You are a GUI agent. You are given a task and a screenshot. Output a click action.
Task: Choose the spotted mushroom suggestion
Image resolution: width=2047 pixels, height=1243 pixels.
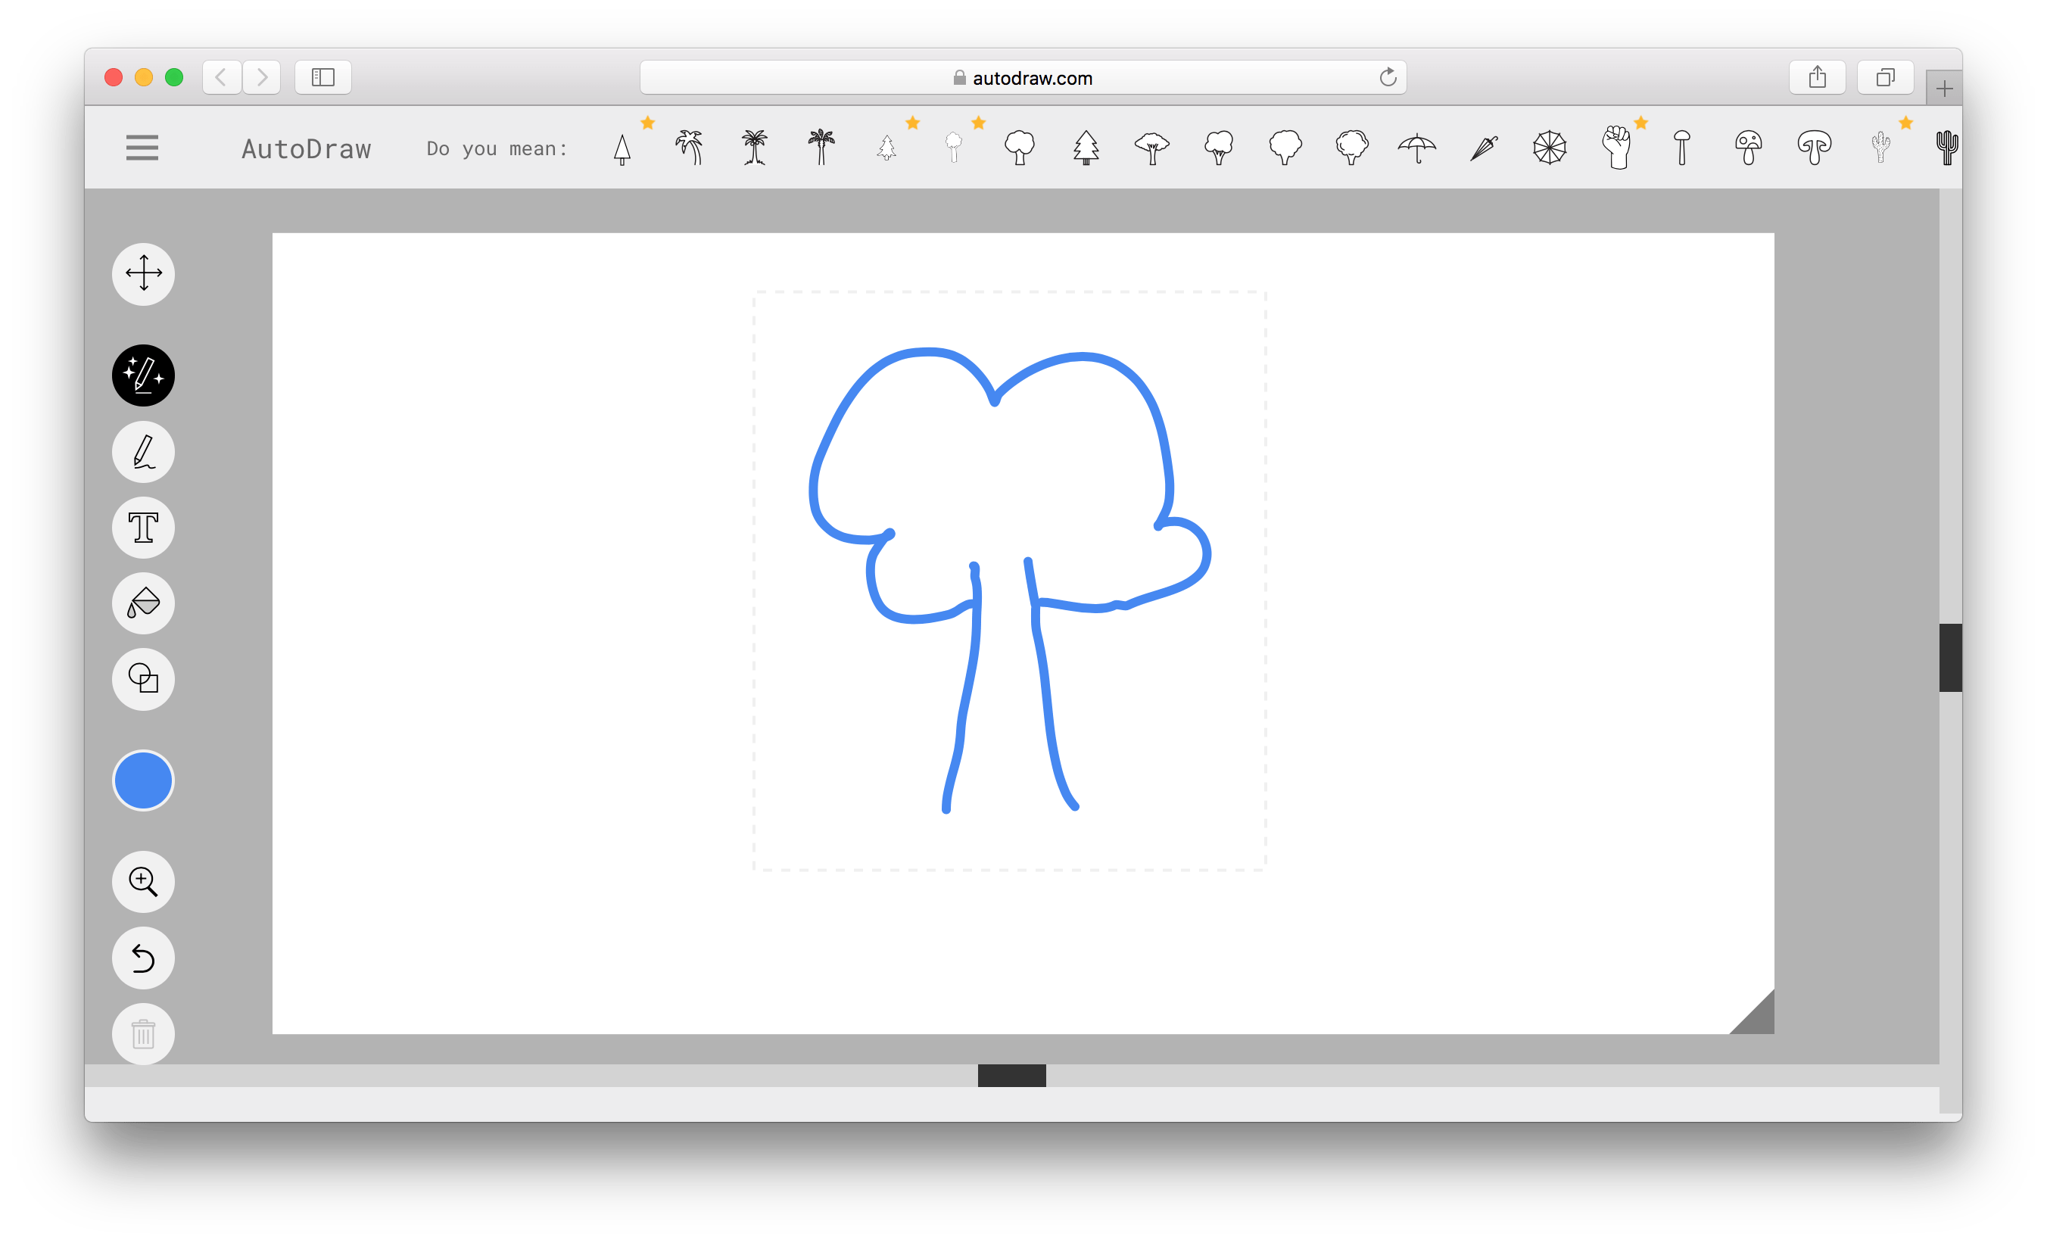point(1749,148)
